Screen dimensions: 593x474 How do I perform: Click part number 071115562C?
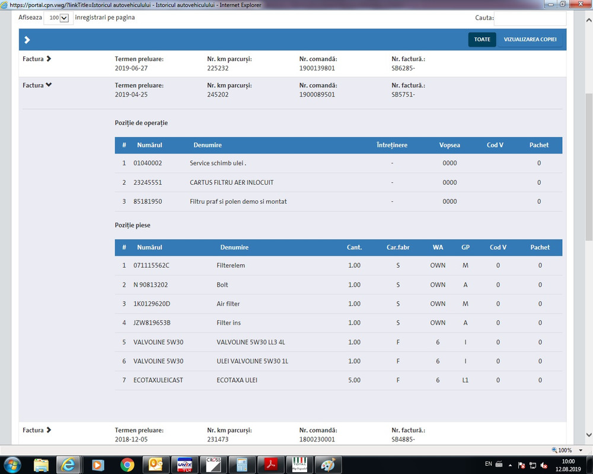click(151, 265)
